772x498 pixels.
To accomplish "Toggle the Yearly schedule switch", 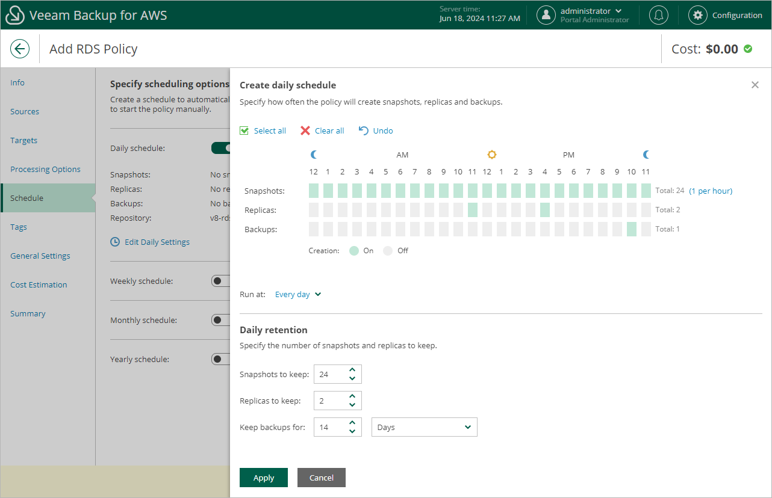I will point(220,359).
